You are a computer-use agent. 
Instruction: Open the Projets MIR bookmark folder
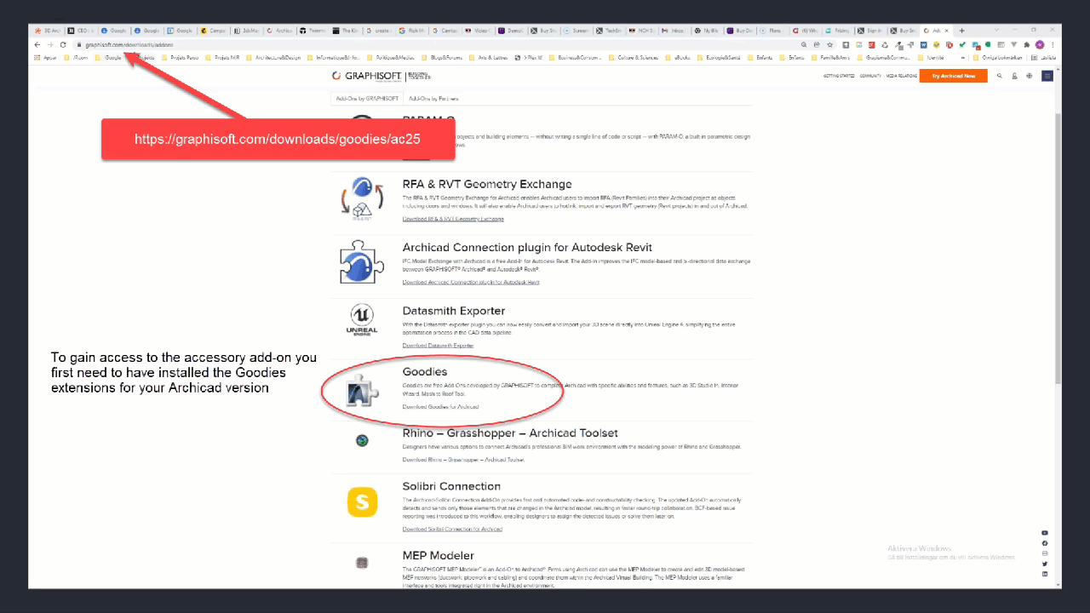(222, 58)
